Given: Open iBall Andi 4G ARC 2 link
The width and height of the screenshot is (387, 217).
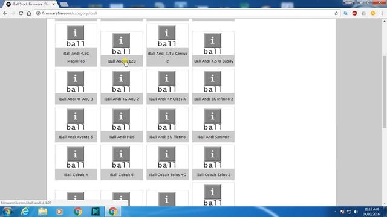Looking at the screenshot, I should click(122, 99).
